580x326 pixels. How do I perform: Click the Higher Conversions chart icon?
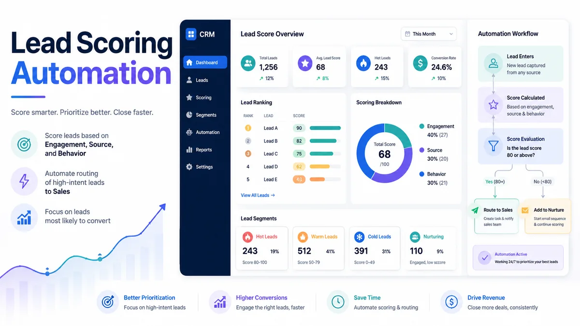(219, 302)
